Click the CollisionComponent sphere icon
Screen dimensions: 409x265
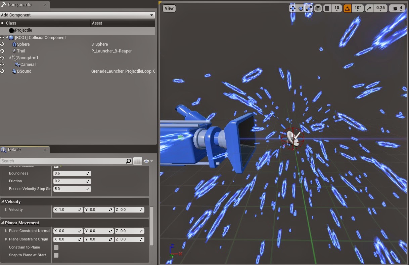click(11, 38)
